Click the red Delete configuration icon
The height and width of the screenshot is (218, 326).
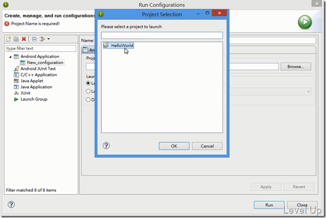(24, 39)
